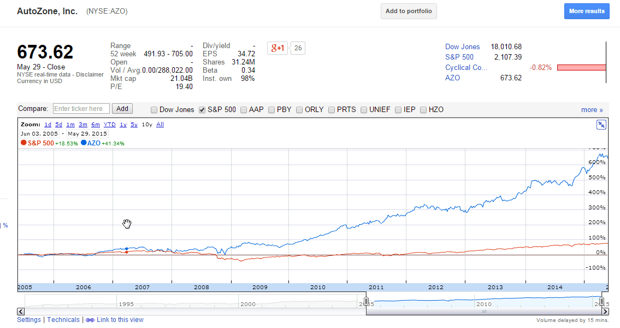This screenshot has width=620, height=328.
Task: Select the 10y zoom range
Action: tap(147, 125)
